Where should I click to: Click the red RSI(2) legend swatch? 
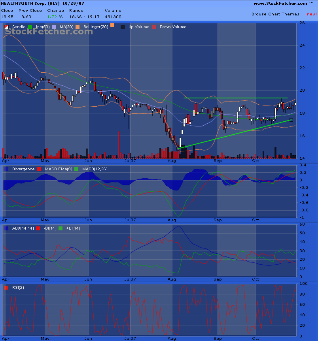[7, 288]
